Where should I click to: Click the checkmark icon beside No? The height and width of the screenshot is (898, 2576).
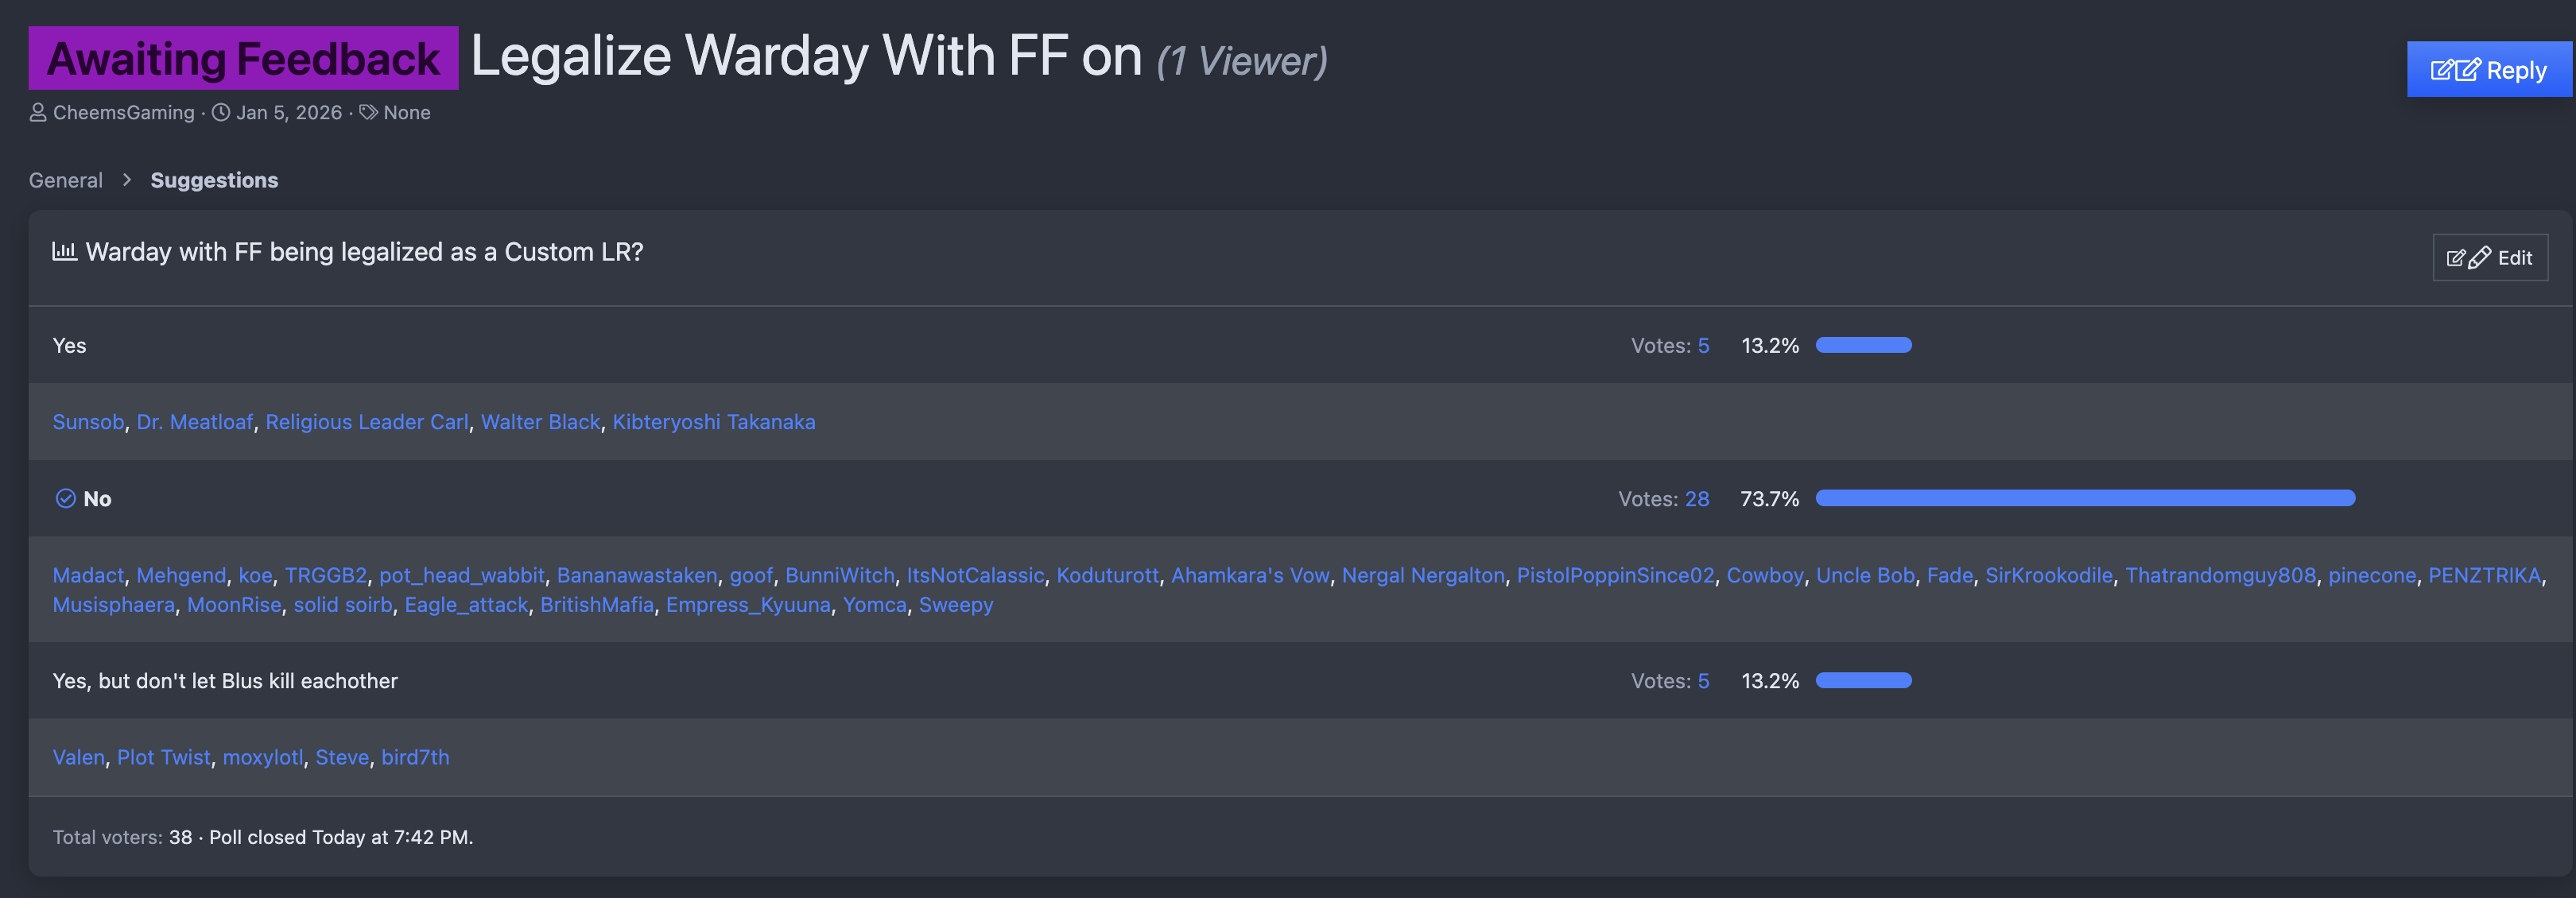click(x=65, y=498)
